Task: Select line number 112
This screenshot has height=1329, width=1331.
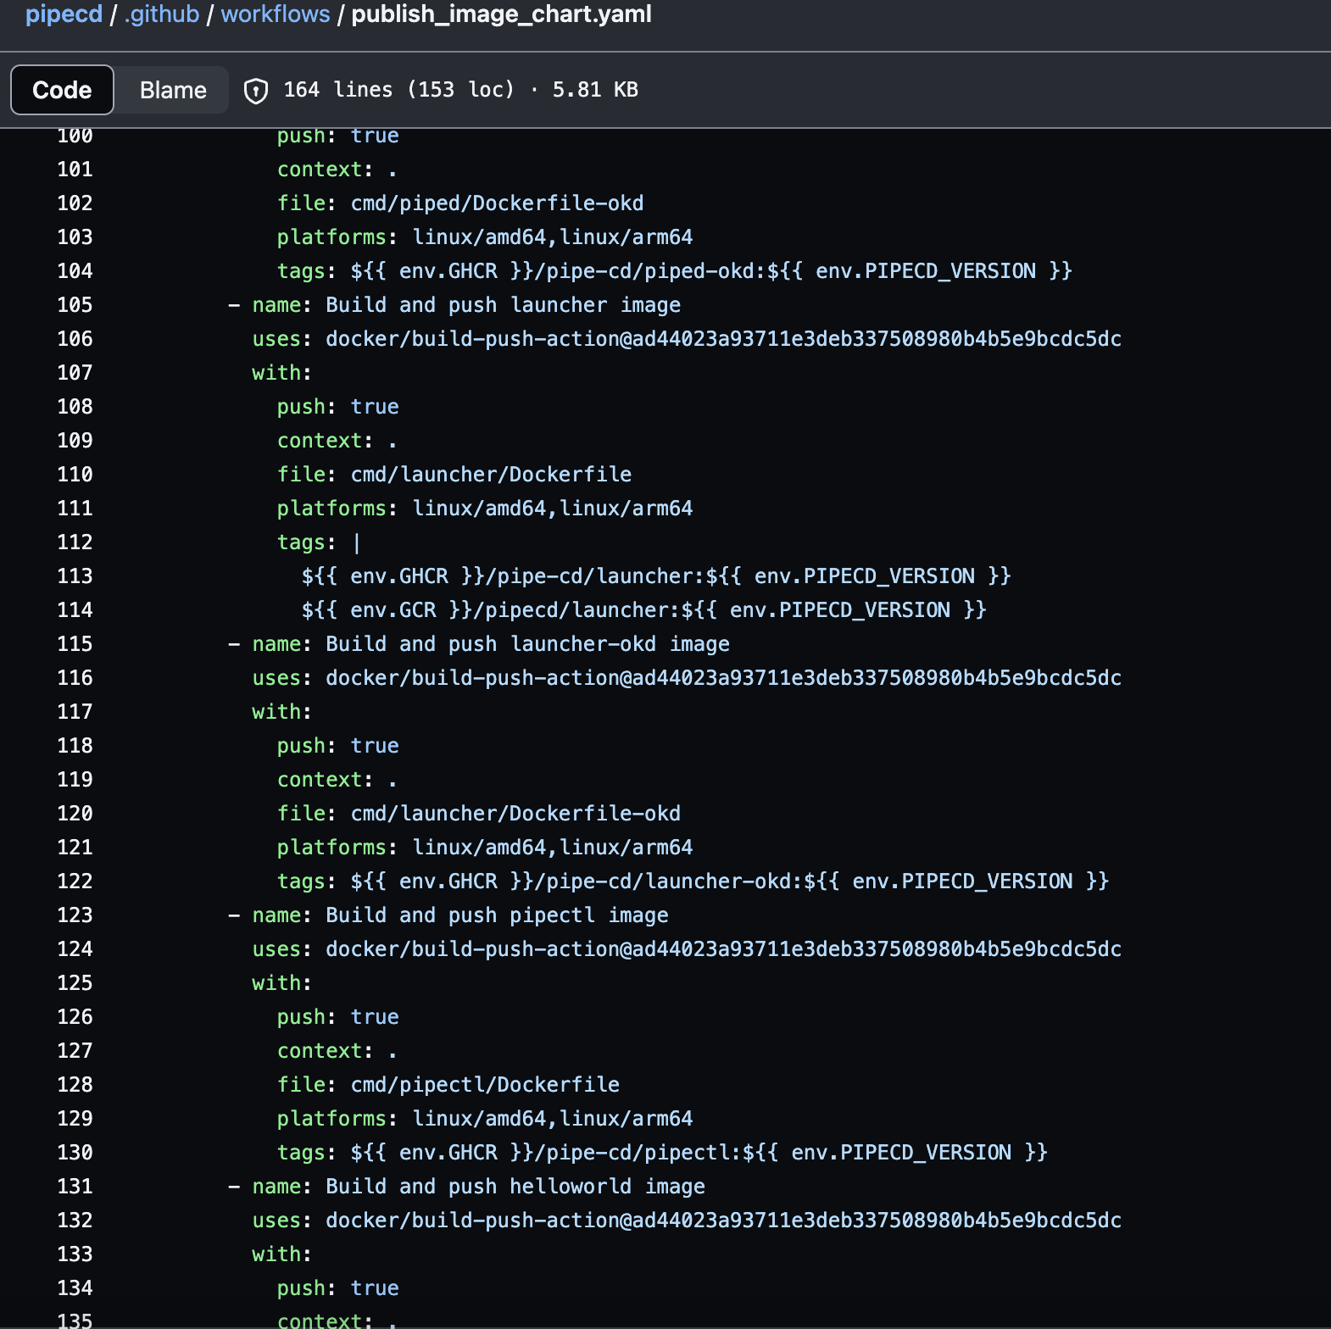Action: [x=75, y=542]
